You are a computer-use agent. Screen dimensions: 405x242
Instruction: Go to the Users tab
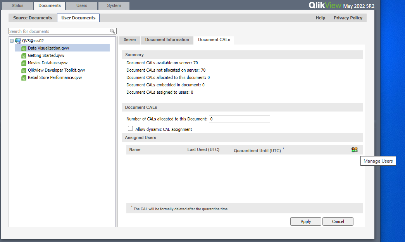[82, 5]
